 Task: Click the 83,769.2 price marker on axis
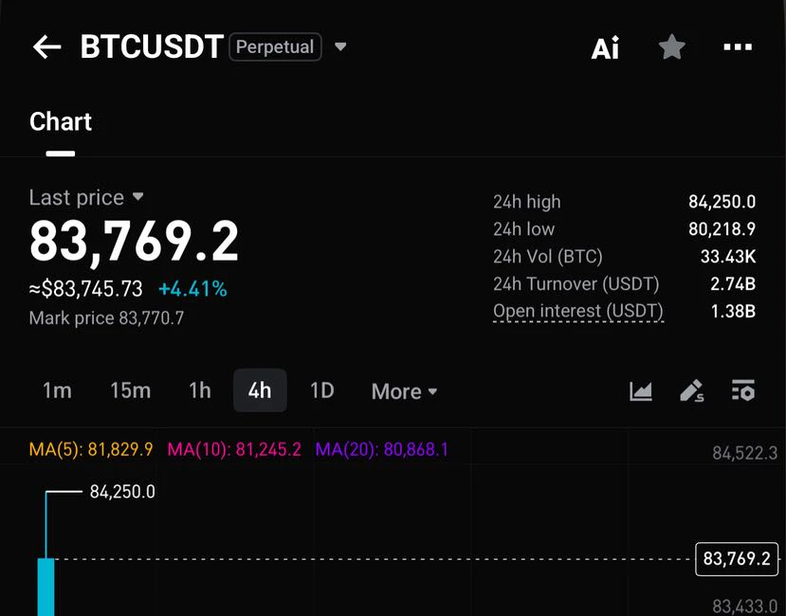click(737, 559)
